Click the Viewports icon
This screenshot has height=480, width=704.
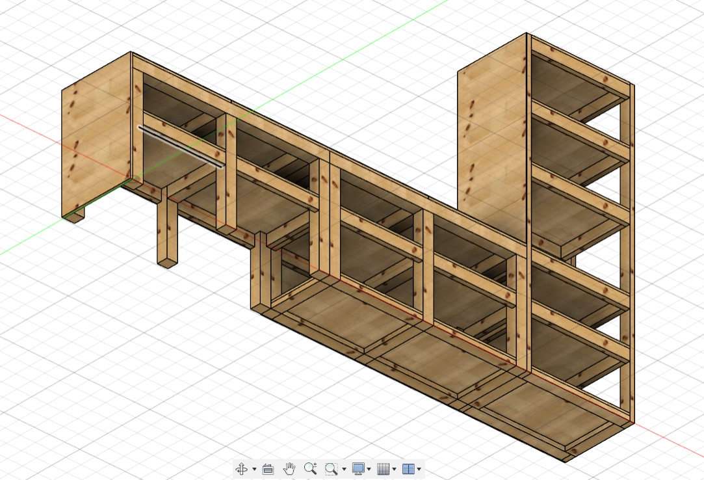410,468
